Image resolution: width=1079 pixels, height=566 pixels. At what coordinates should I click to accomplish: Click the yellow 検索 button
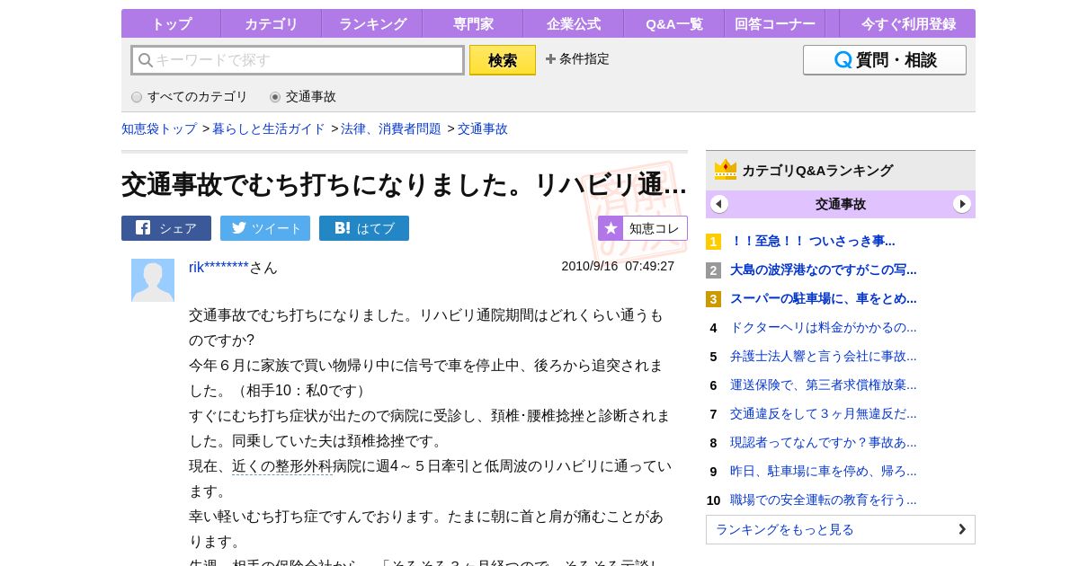503,60
